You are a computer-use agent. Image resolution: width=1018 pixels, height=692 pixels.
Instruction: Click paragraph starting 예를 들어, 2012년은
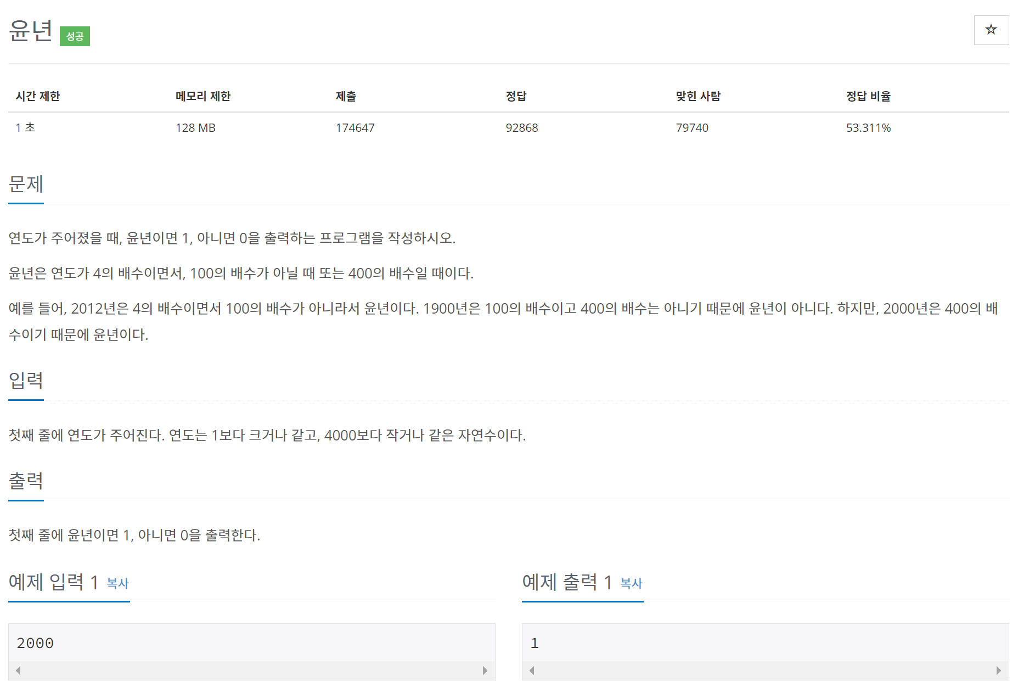[503, 321]
